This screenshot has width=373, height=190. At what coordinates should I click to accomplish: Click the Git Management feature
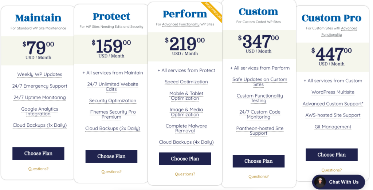coord(333,127)
